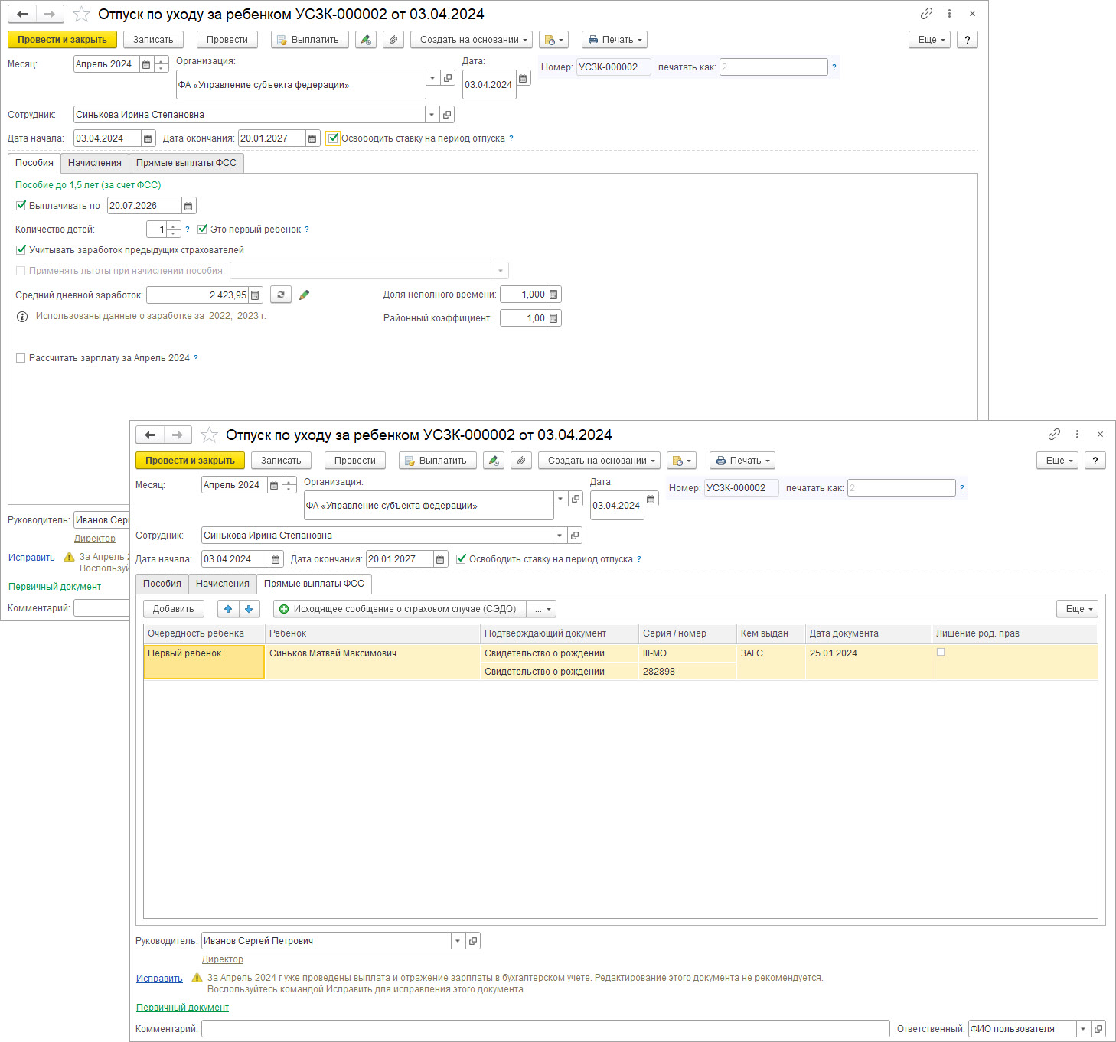Open Исправить link in the front window
The width and height of the screenshot is (1116, 1042).
159,979
